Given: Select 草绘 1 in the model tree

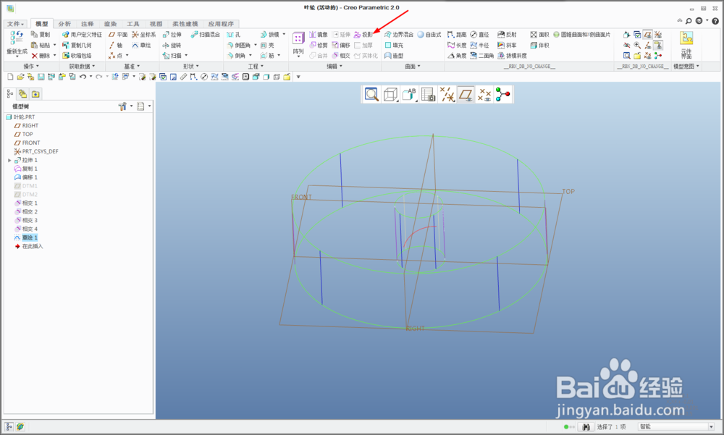Looking at the screenshot, I should click(x=26, y=238).
